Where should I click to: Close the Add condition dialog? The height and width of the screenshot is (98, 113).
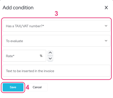[106, 8]
